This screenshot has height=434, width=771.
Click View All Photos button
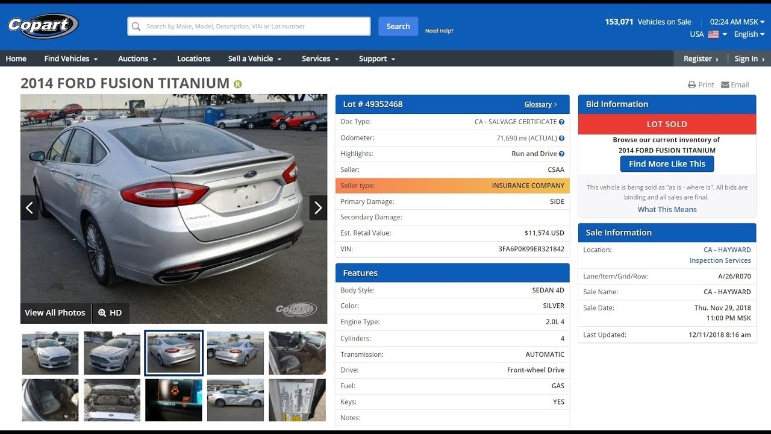(x=55, y=313)
